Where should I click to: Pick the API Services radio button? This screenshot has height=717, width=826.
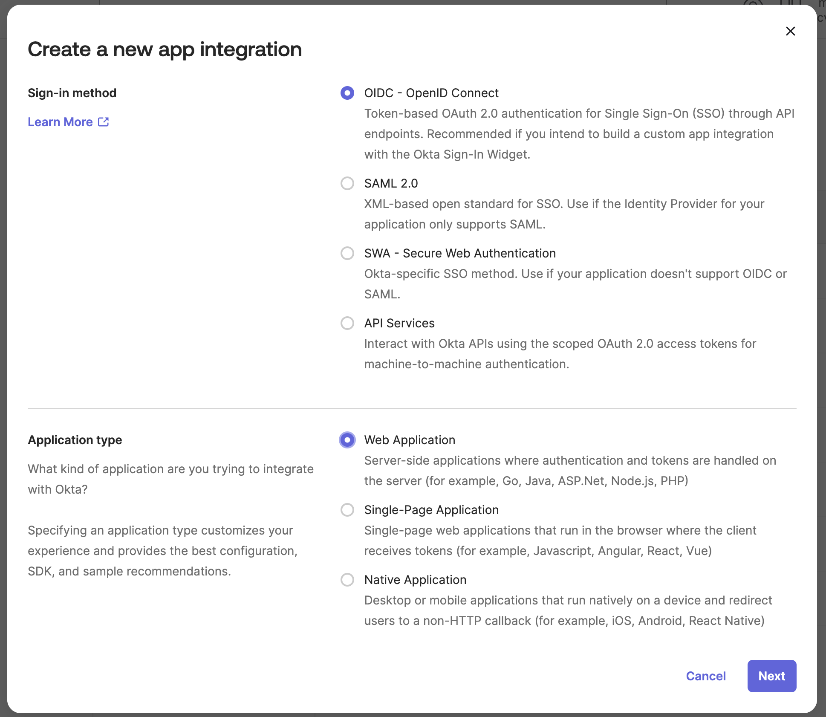pyautogui.click(x=347, y=323)
